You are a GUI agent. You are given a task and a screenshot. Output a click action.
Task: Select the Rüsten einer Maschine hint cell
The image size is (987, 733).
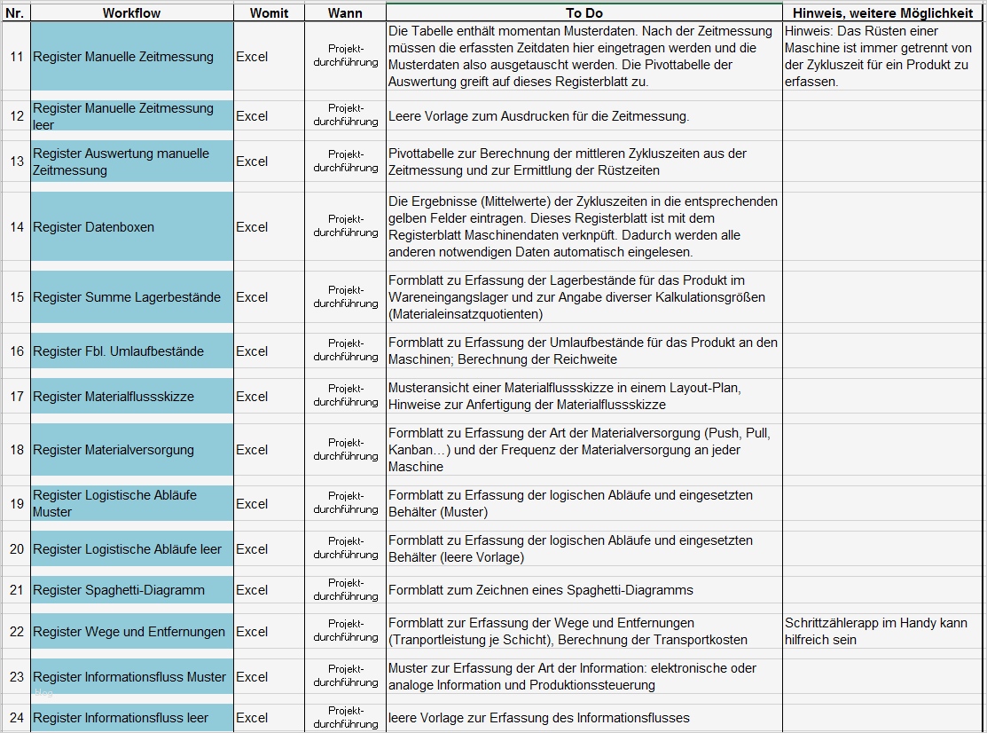(x=882, y=56)
